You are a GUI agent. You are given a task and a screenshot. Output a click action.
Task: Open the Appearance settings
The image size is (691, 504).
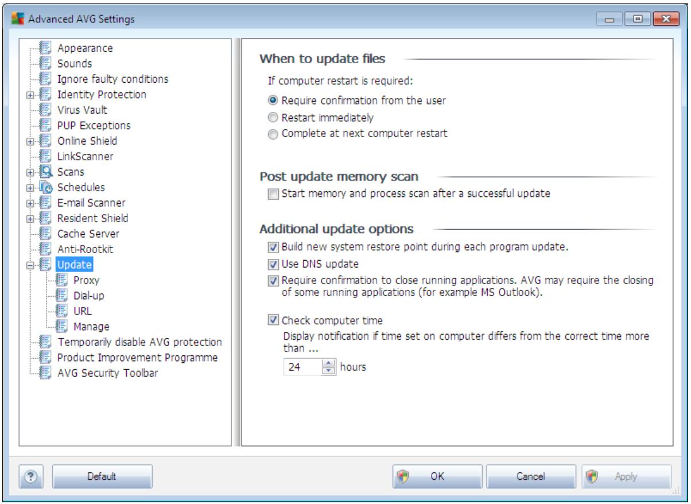coord(84,48)
